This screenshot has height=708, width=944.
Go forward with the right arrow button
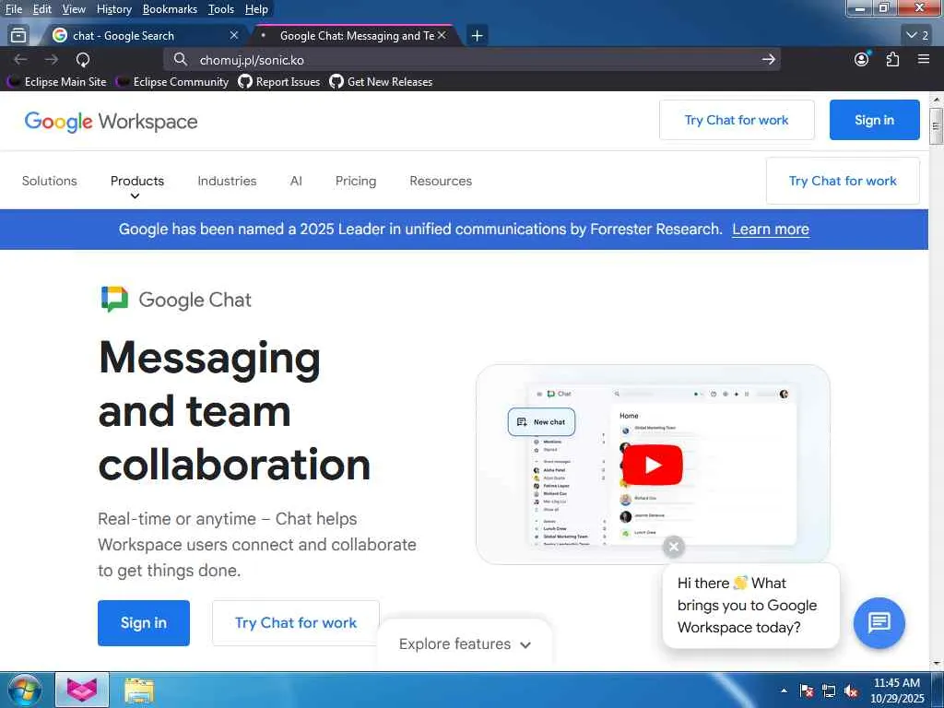52,59
